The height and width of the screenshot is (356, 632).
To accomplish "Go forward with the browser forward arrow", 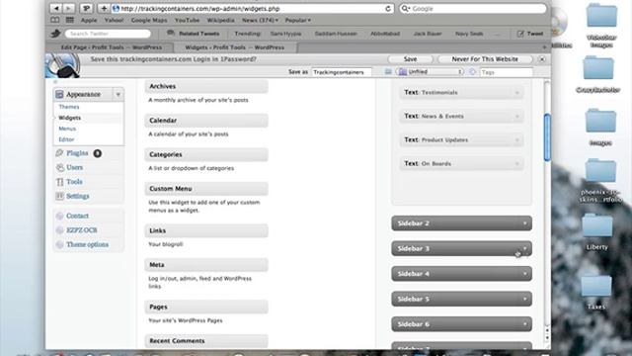I will [x=69, y=8].
